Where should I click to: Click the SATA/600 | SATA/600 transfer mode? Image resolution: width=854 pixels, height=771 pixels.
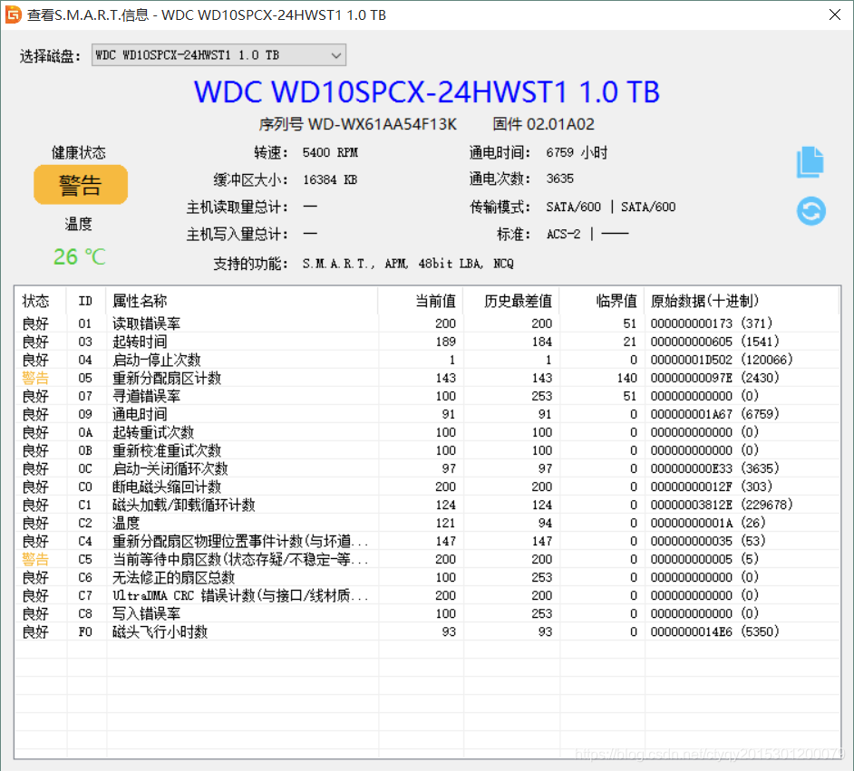point(610,207)
